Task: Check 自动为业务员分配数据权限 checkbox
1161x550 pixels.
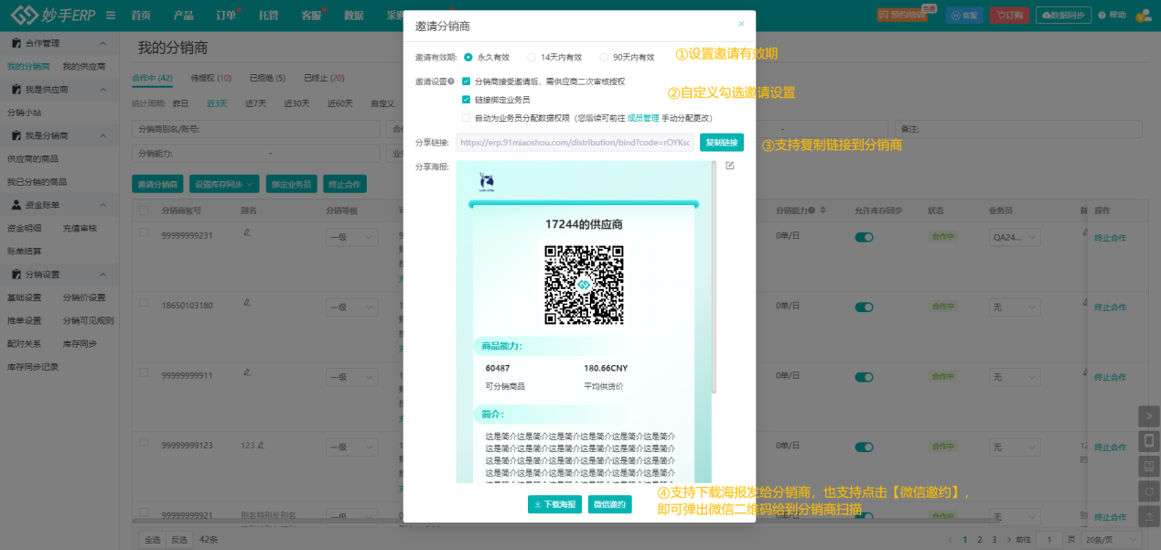Action: [467, 117]
